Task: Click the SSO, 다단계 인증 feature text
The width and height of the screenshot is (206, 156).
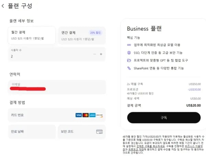Action: [158, 53]
